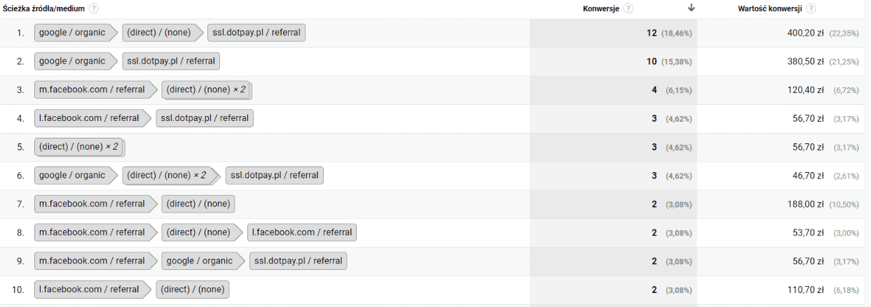
Task: Click the (direct) / (none) × 2 chip in row 5
Action: pos(78,148)
